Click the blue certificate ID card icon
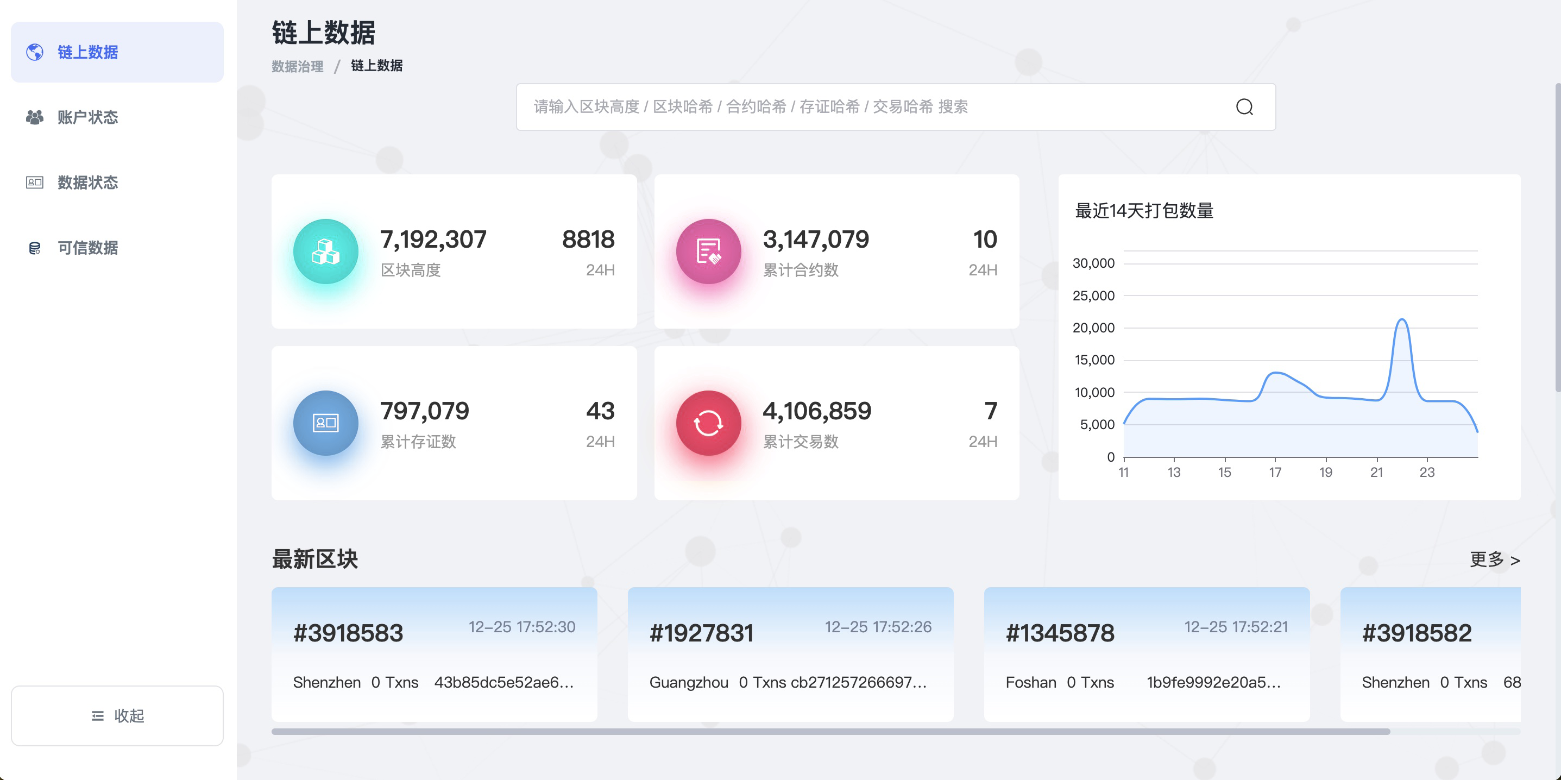 click(x=325, y=423)
